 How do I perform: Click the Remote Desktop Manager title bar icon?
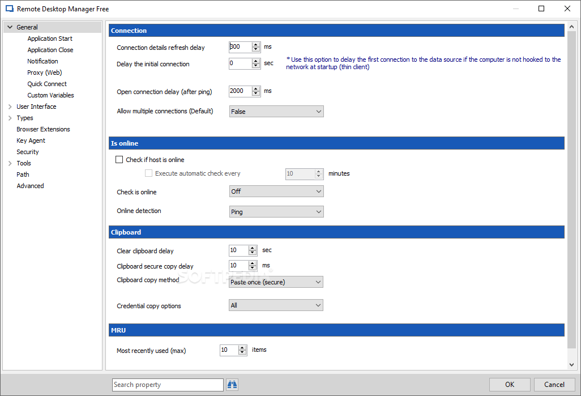tap(9, 8)
